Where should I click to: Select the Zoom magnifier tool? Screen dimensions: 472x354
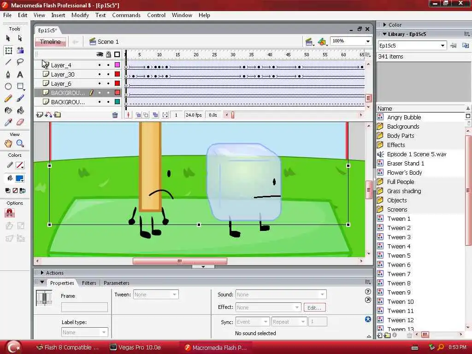(20, 144)
